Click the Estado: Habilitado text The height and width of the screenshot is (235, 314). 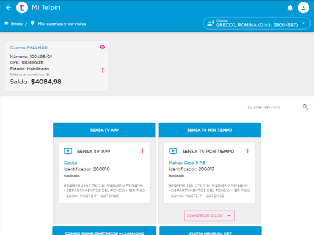point(30,69)
